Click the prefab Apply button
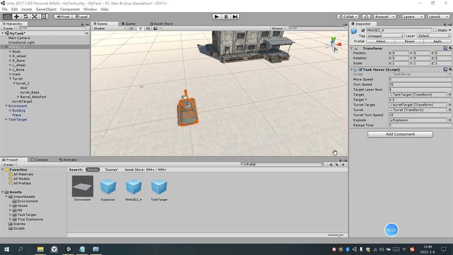The height and width of the screenshot is (255, 453). tap(437, 41)
